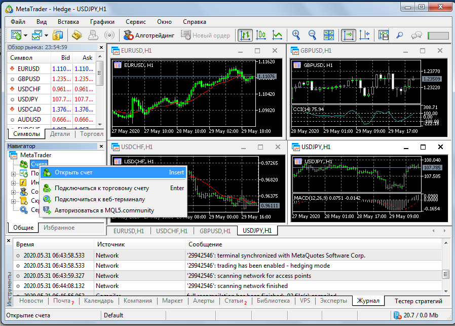Click the new chart toolbar icon
This screenshot has height=326, width=455.
click(16, 35)
